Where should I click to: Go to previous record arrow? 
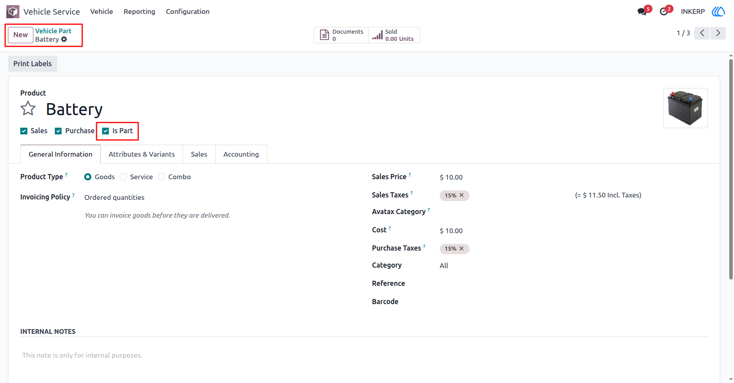click(x=702, y=33)
